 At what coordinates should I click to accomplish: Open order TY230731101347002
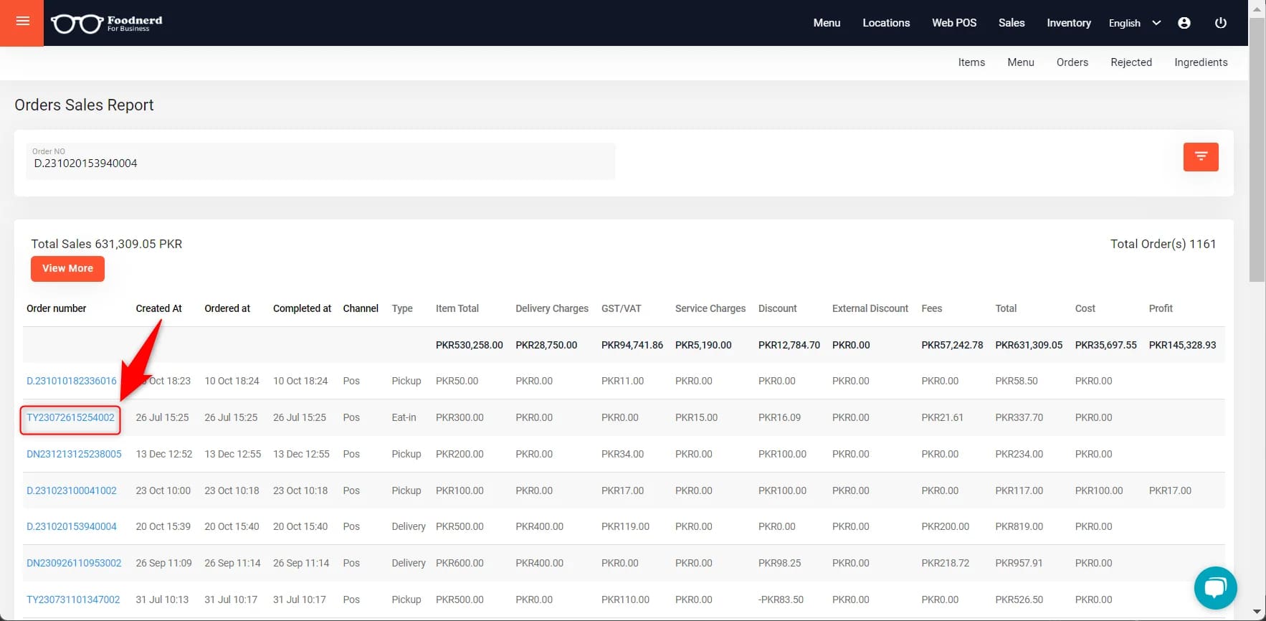pos(73,599)
